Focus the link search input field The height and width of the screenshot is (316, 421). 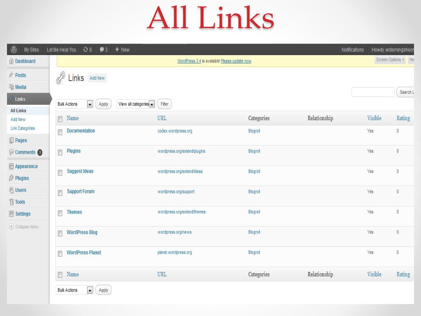373,92
